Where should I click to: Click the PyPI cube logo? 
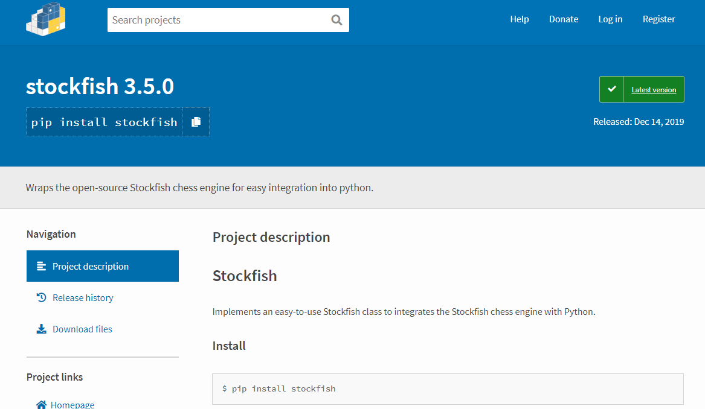tap(46, 19)
